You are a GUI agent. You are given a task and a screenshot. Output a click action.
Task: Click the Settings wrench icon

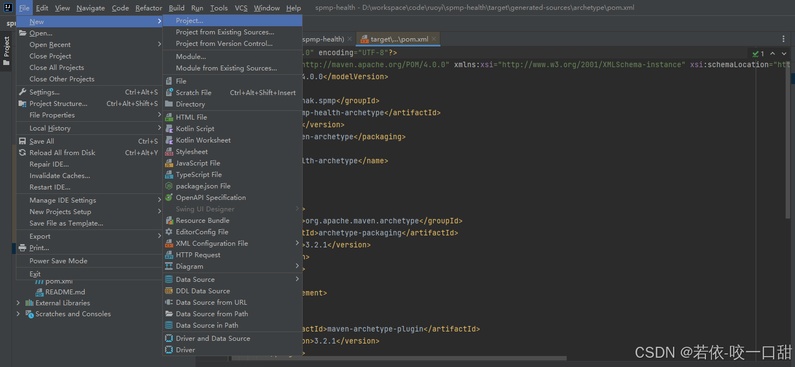pos(22,92)
